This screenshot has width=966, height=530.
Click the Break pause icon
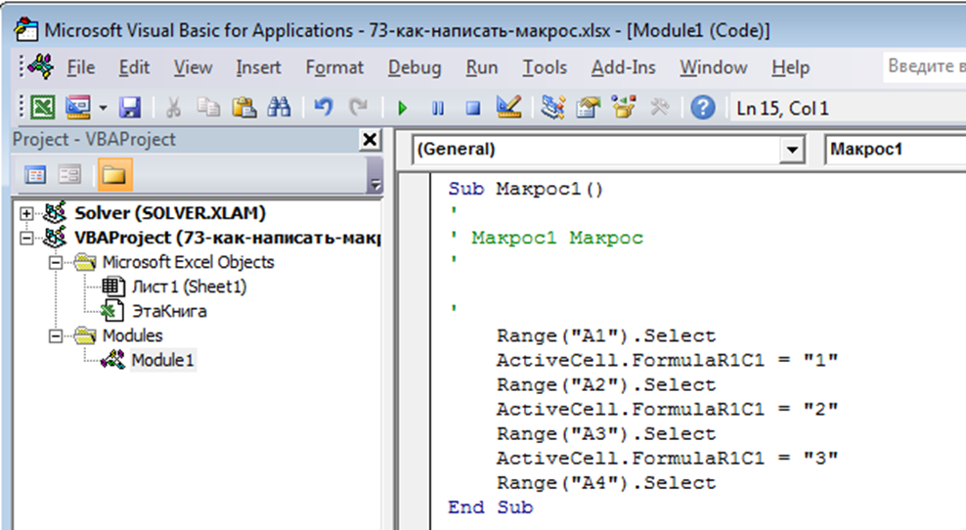click(438, 109)
